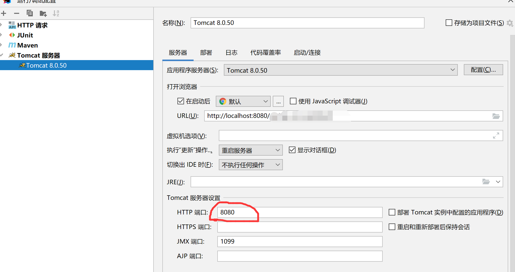Viewport: 515px width, 272px height.
Task: Enable 使用 JavaScript 调试器 checkbox
Action: tap(293, 101)
